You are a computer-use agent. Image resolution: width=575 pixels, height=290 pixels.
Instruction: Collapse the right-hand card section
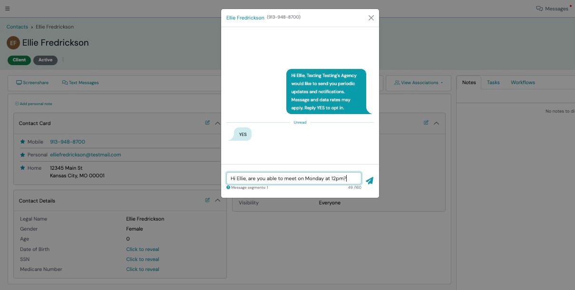click(x=436, y=123)
